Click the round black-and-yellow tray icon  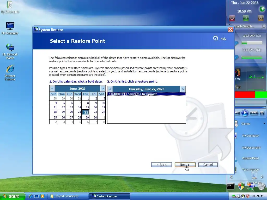tap(243, 196)
